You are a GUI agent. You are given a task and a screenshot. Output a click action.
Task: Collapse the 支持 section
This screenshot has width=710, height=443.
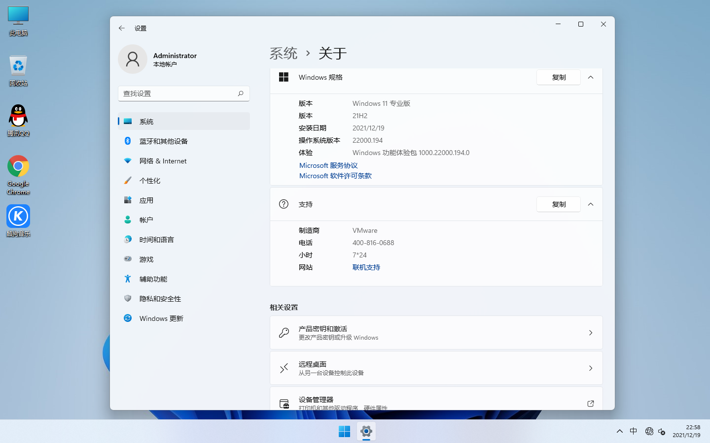click(591, 204)
